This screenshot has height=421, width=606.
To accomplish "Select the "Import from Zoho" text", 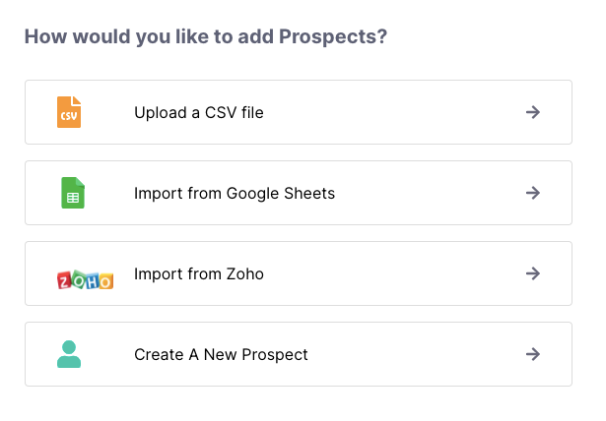I will 199,273.
